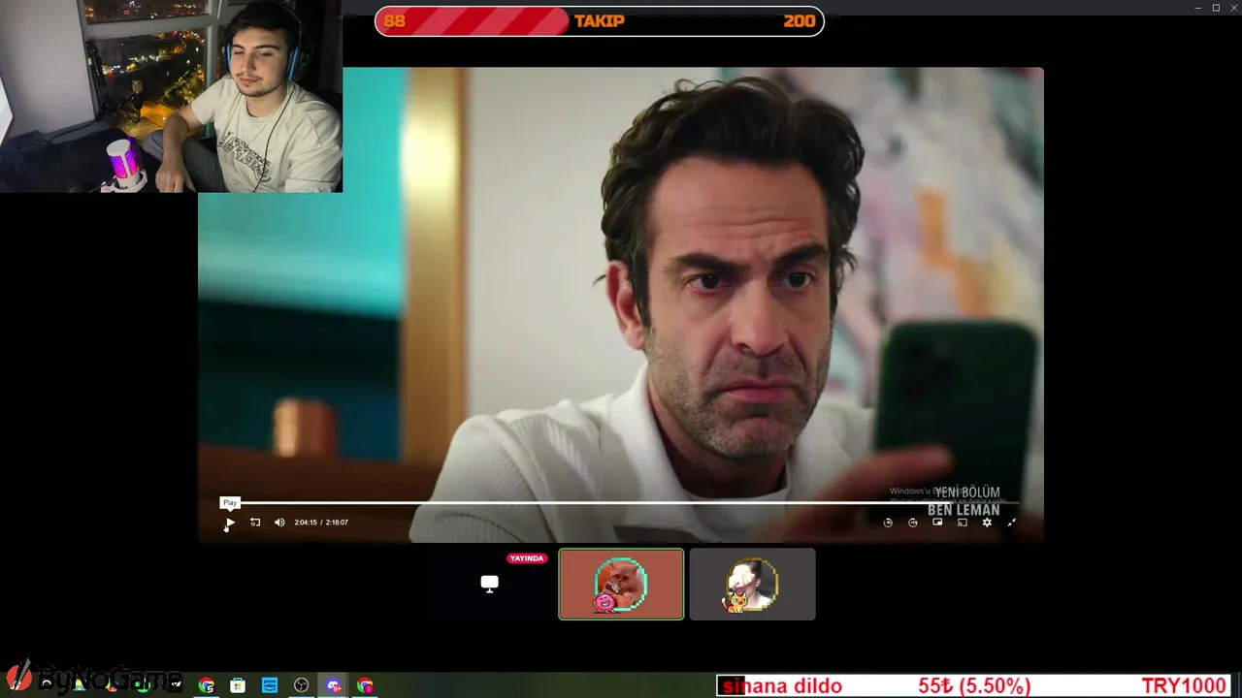This screenshot has width=1242, height=698.
Task: Open the Google Chrome taskbar icon left of Store
Action: coord(207,685)
